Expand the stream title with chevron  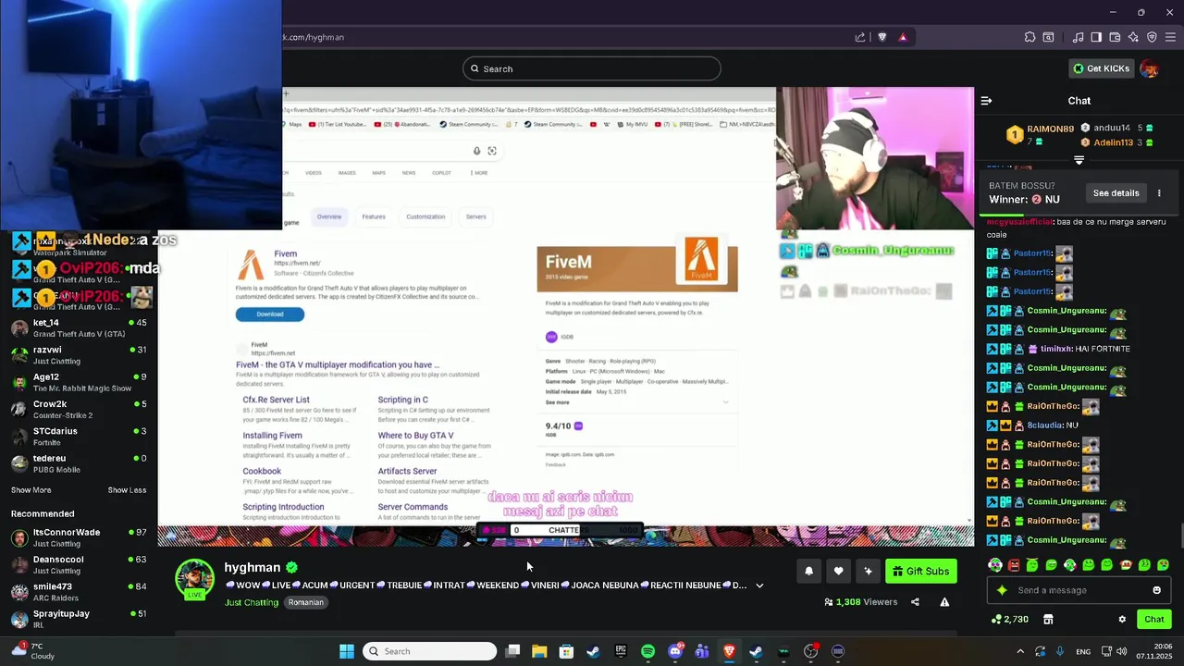759,586
